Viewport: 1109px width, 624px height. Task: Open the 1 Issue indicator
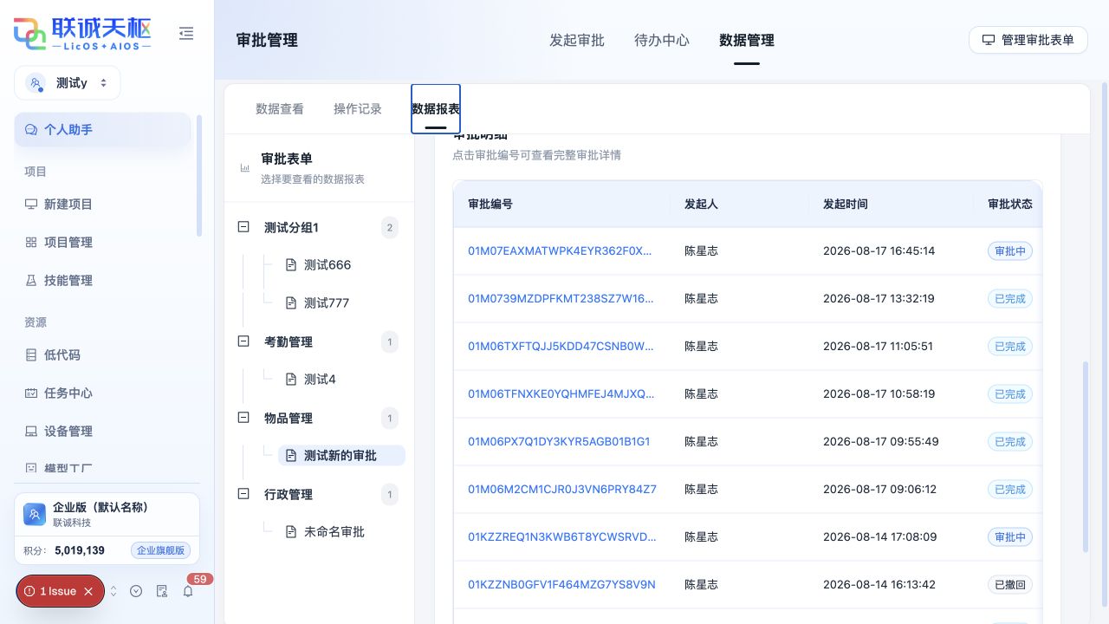(51, 591)
